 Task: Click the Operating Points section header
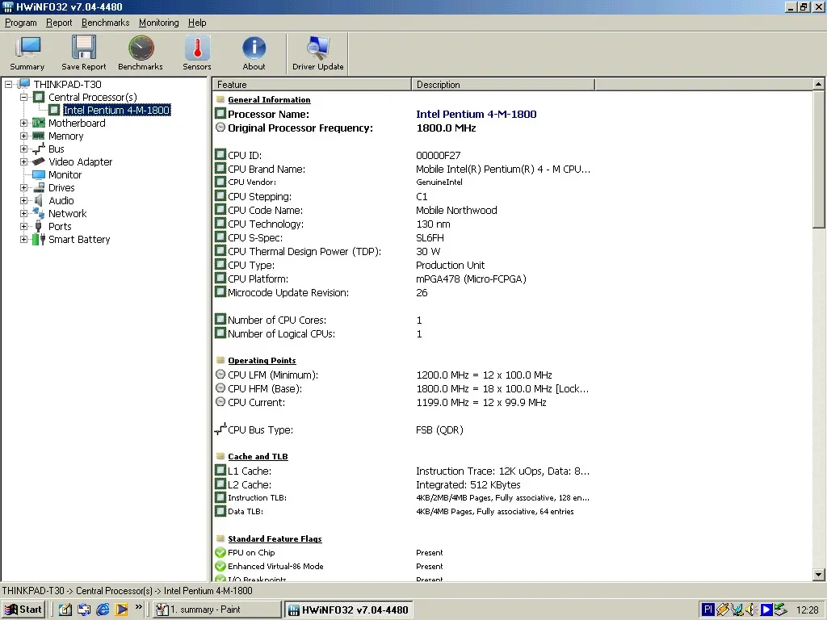click(x=262, y=361)
